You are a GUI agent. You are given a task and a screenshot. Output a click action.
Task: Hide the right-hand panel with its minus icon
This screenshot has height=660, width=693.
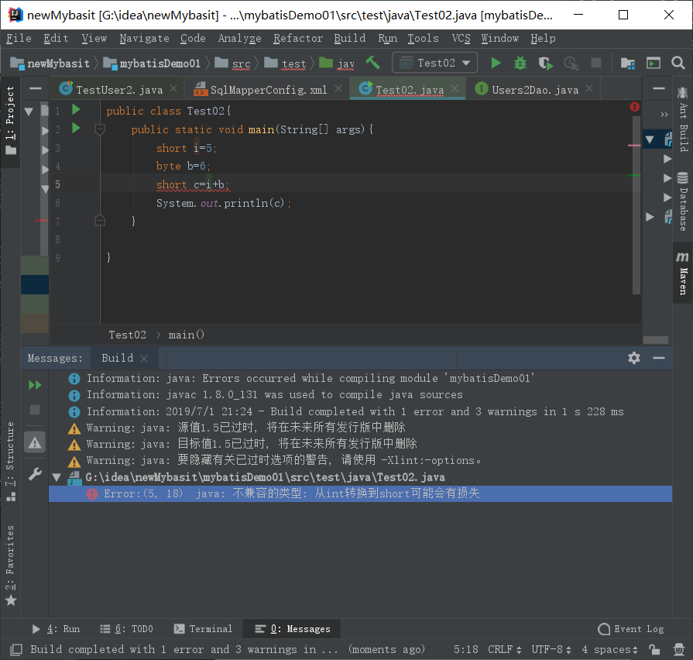click(x=658, y=88)
